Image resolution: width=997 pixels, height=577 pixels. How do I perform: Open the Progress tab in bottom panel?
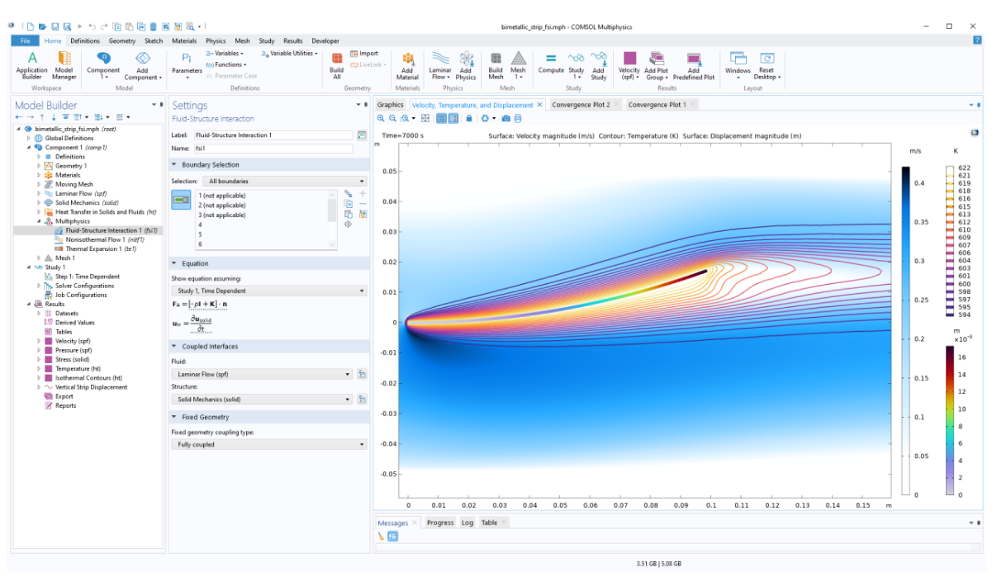[x=440, y=523]
